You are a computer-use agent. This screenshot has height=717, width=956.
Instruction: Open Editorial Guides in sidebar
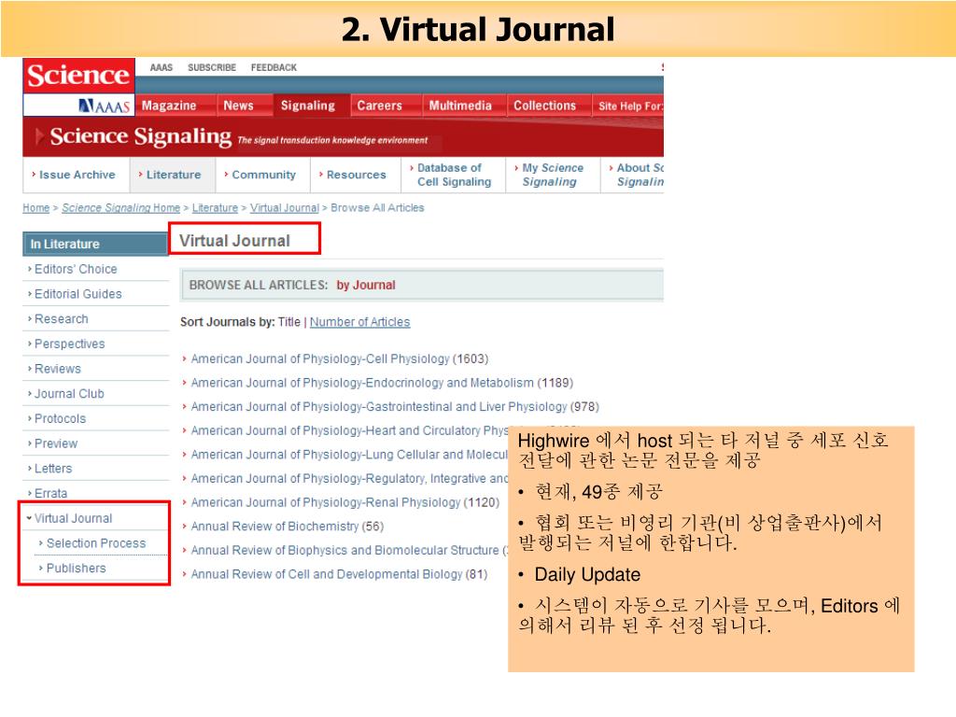coord(78,294)
